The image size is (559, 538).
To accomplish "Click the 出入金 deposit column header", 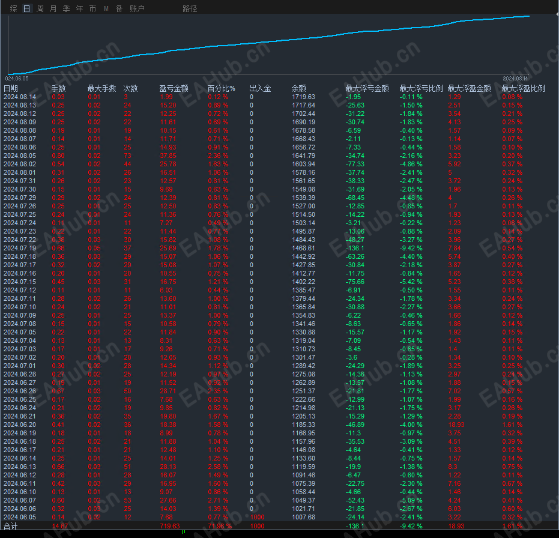I will pos(260,88).
